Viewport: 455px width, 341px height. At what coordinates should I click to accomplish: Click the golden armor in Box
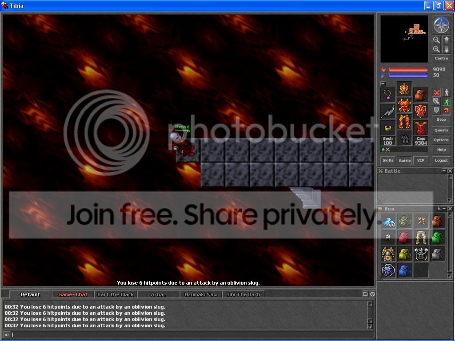click(388, 254)
